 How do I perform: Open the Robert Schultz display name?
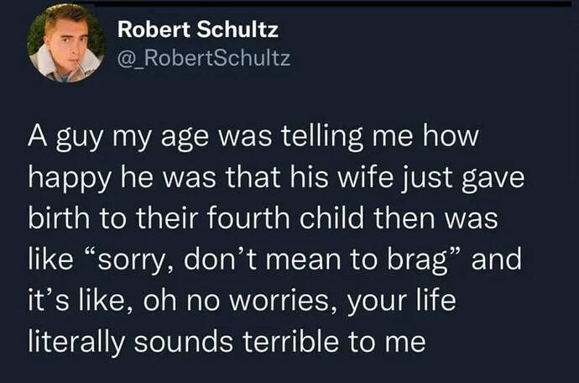pyautogui.click(x=197, y=30)
